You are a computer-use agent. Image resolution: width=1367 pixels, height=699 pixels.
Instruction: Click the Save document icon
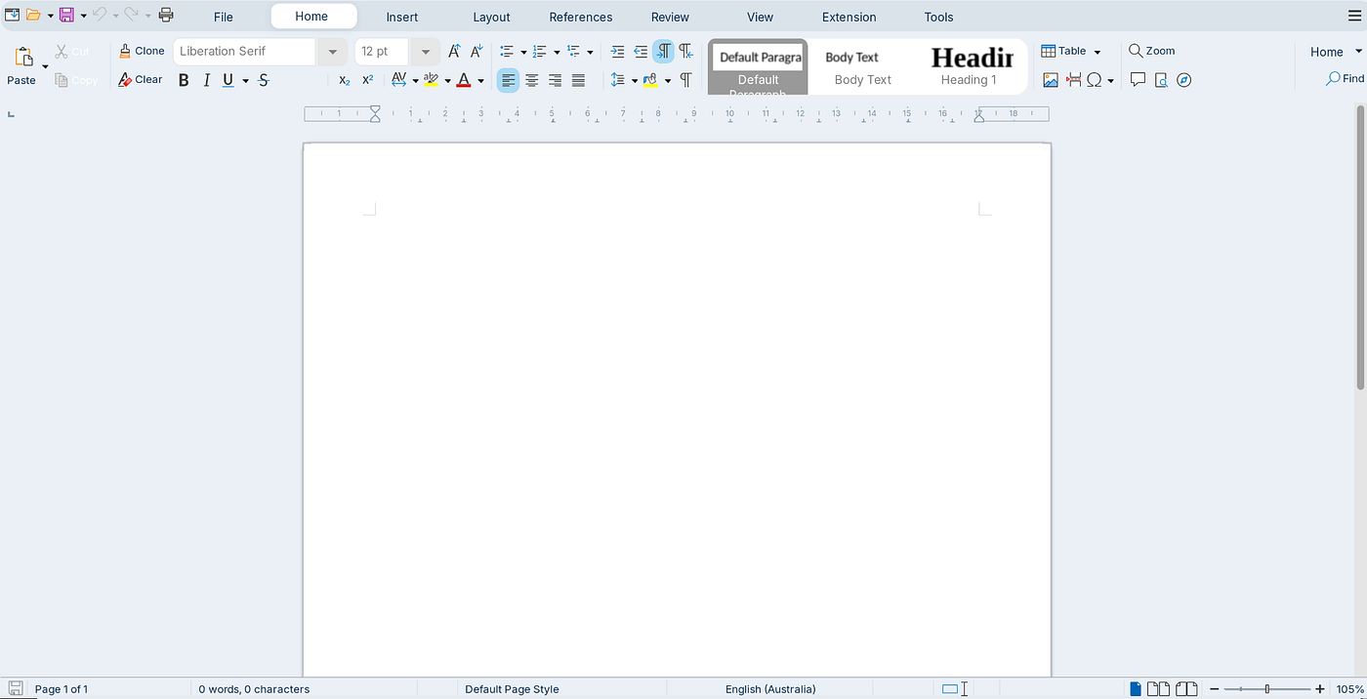66,15
